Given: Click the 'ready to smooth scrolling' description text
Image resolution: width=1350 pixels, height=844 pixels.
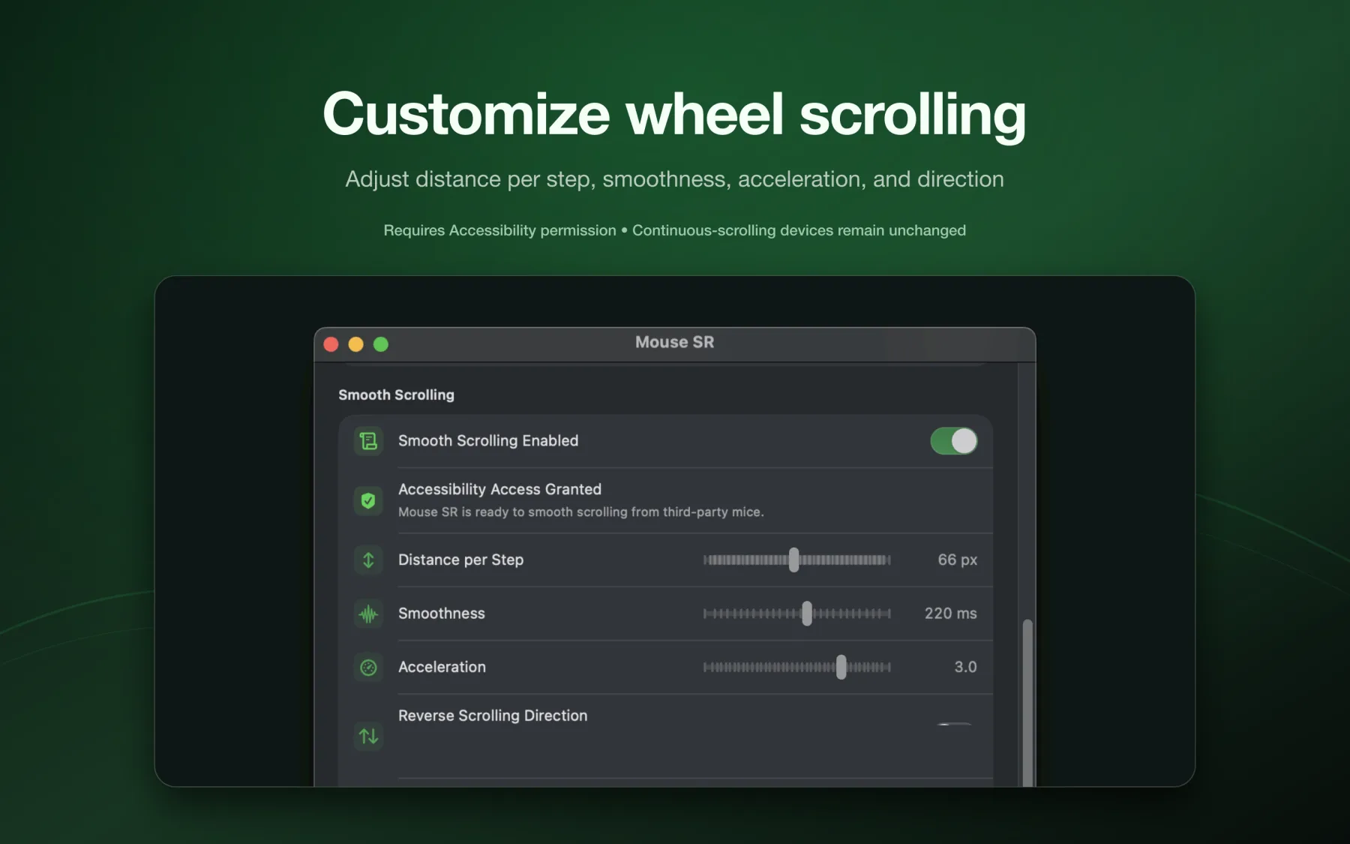Looking at the screenshot, I should coord(581,512).
